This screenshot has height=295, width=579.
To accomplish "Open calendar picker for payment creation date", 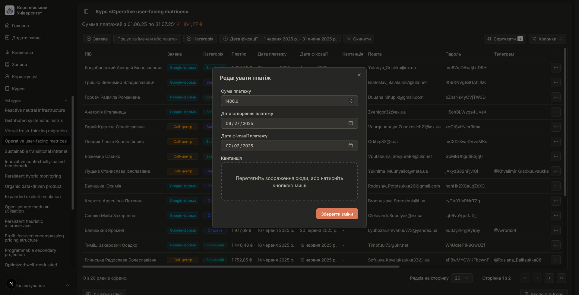I will pos(350,123).
